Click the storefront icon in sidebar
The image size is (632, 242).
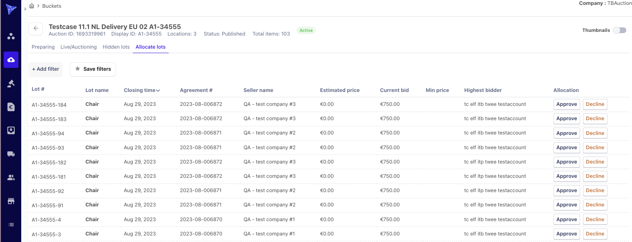click(11, 201)
